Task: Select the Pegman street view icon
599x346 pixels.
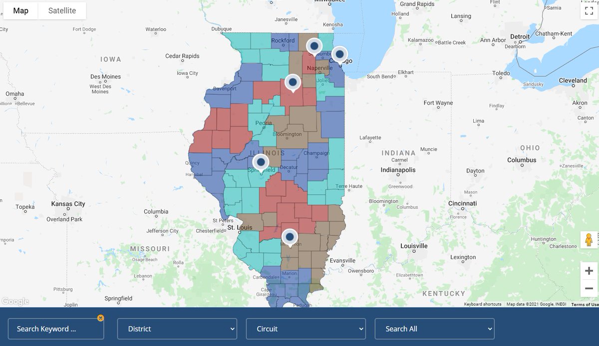Action: [x=588, y=239]
